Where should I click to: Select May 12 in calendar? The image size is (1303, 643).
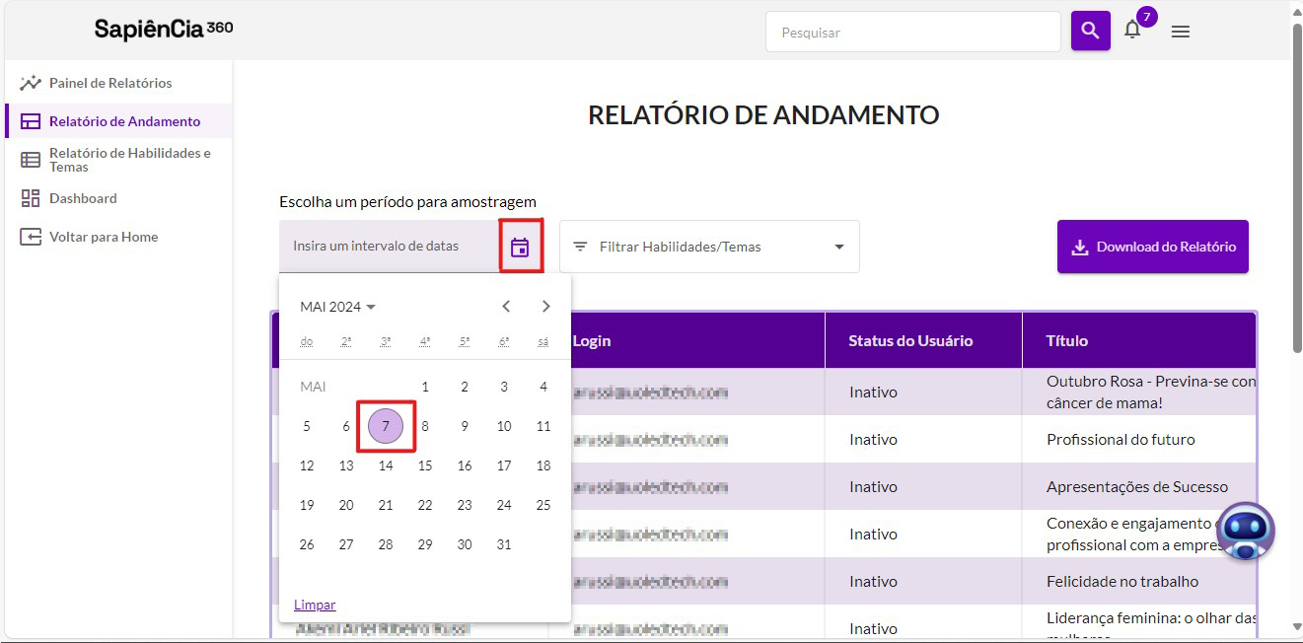click(x=307, y=465)
